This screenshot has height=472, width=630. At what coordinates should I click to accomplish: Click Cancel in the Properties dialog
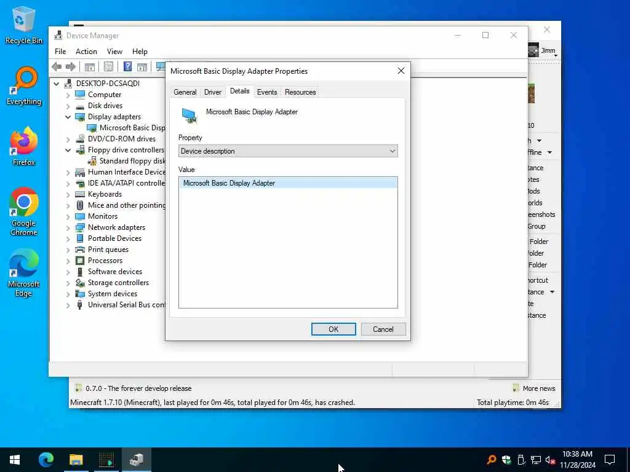[383, 329]
